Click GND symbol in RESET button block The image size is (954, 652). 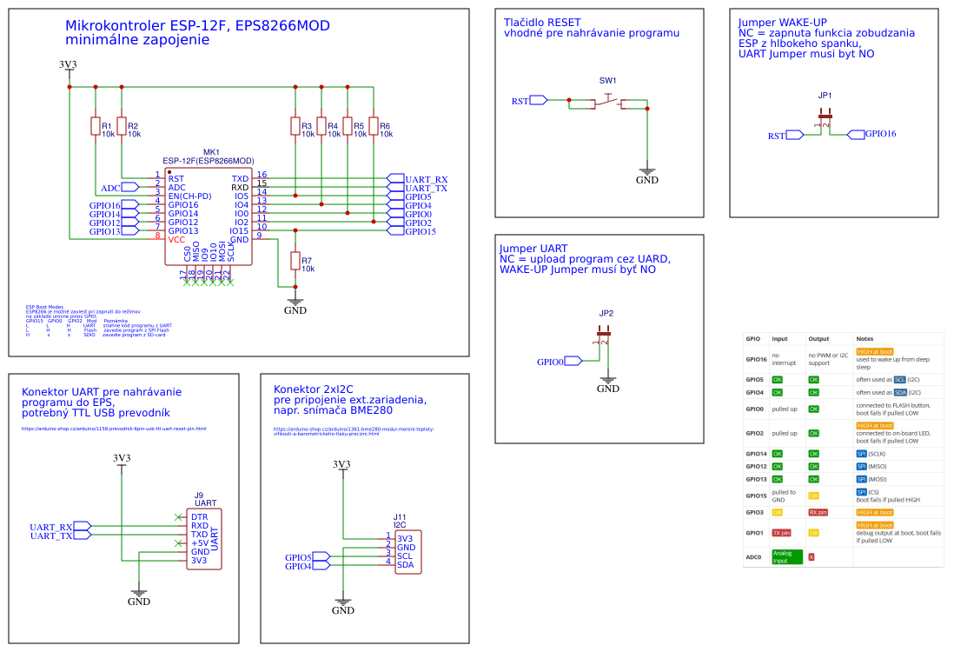[x=646, y=176]
